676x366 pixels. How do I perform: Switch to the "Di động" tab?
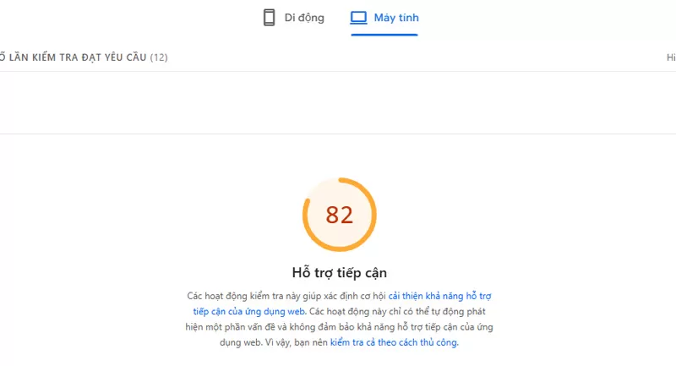[x=303, y=18]
